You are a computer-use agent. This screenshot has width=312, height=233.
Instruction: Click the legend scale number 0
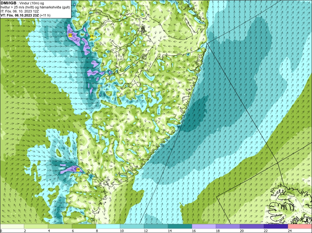(x=1, y=231)
